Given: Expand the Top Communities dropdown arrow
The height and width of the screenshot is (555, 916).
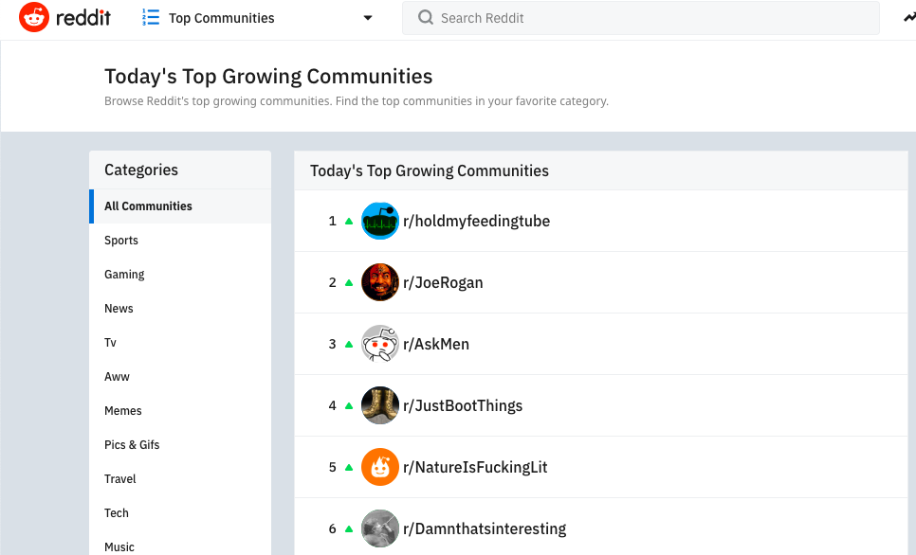Looking at the screenshot, I should click(x=368, y=18).
